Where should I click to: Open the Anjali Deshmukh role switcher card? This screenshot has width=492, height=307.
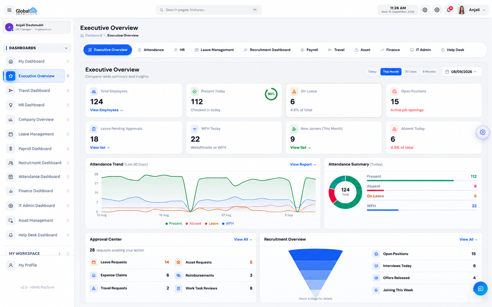tap(37, 27)
